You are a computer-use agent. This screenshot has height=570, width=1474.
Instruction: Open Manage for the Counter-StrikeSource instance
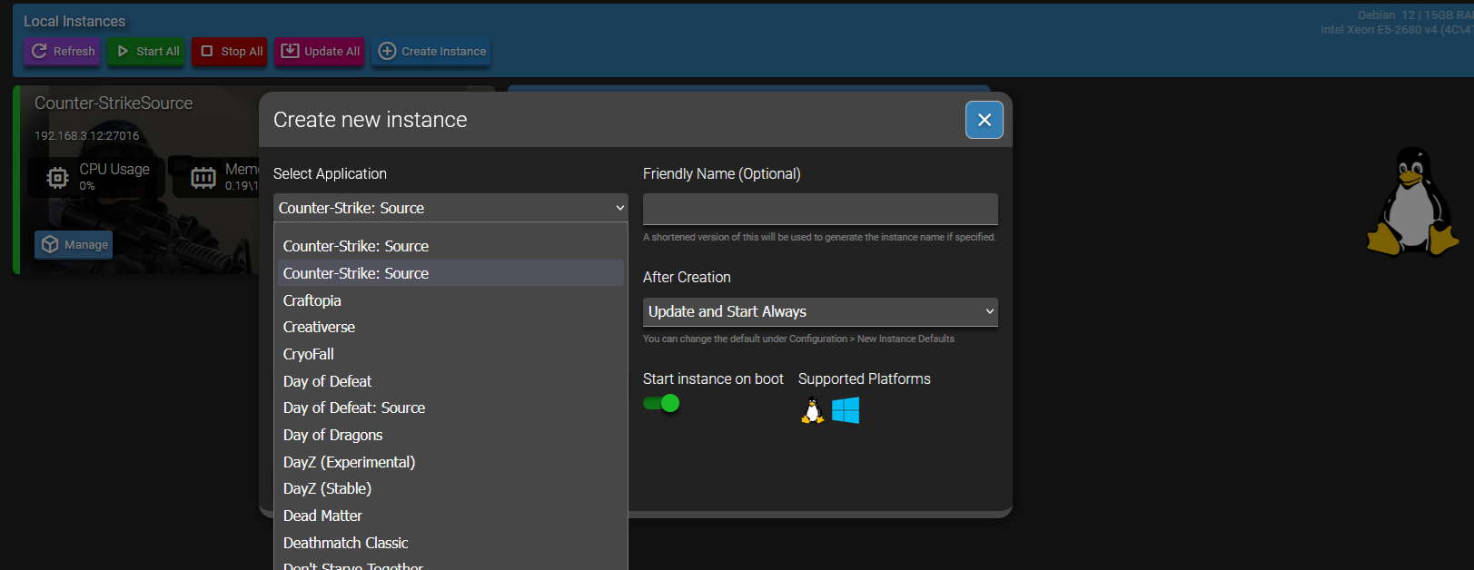pyautogui.click(x=74, y=244)
